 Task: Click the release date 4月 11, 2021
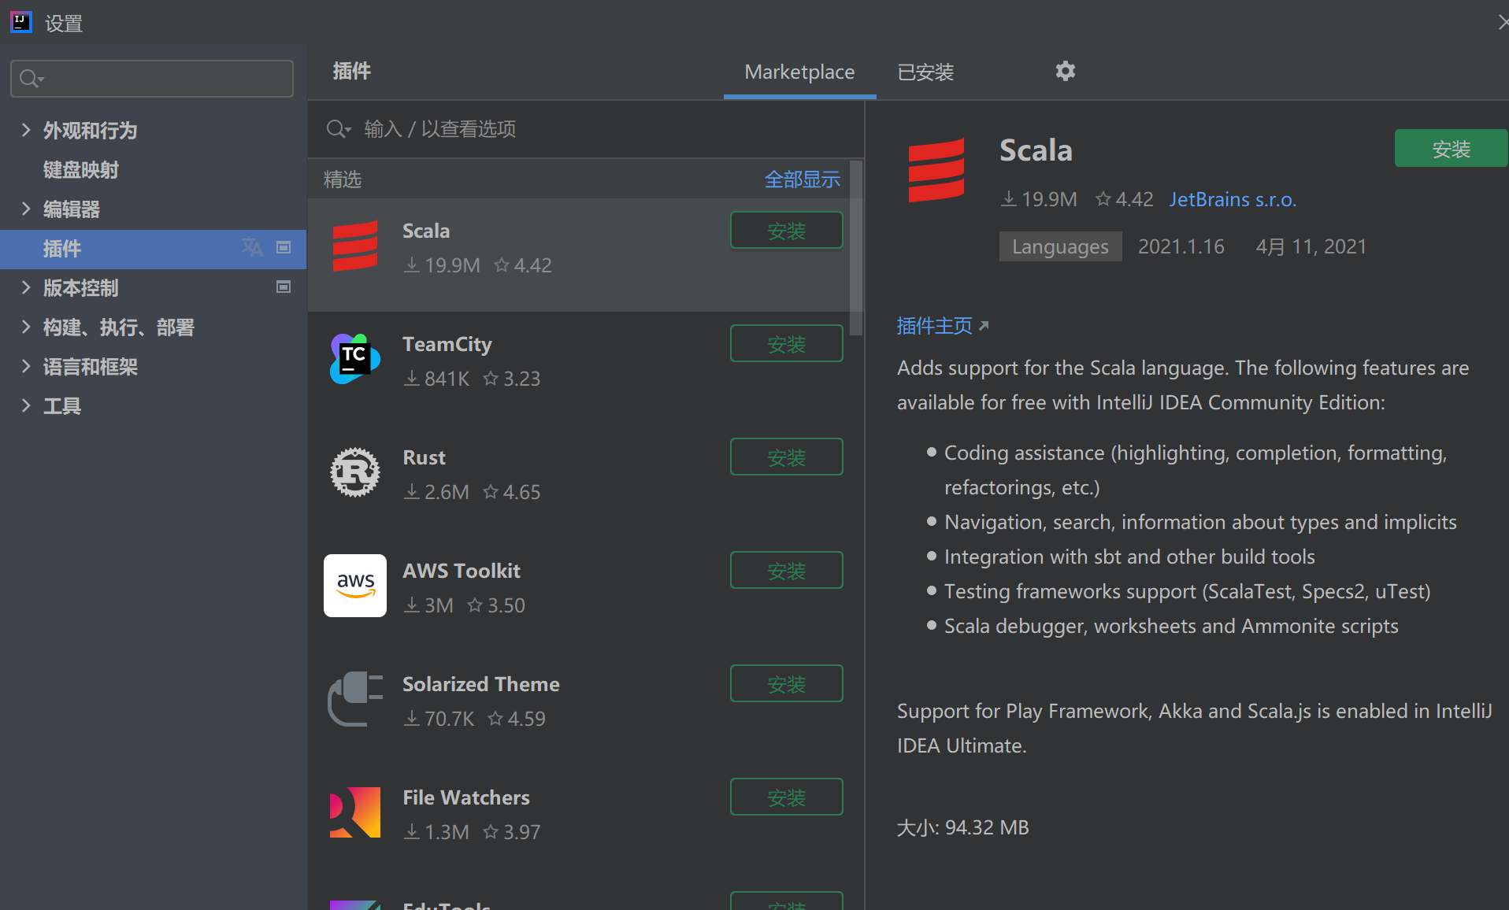click(x=1311, y=246)
